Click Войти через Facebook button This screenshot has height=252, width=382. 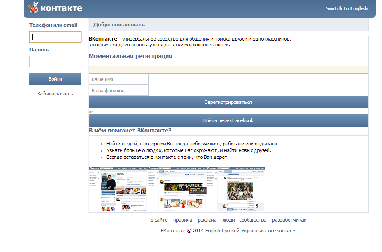(x=228, y=120)
